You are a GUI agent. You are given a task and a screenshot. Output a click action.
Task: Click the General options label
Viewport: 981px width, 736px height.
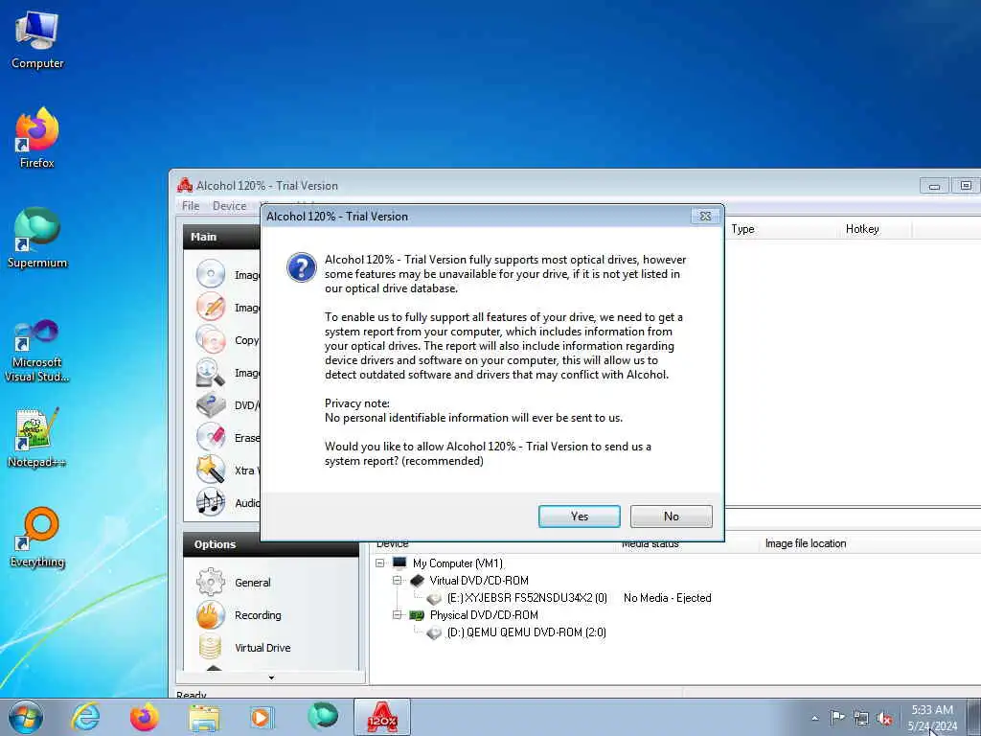(x=253, y=583)
